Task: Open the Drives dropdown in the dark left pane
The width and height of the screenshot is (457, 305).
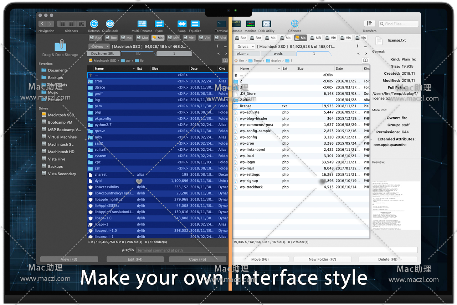Action: point(99,47)
